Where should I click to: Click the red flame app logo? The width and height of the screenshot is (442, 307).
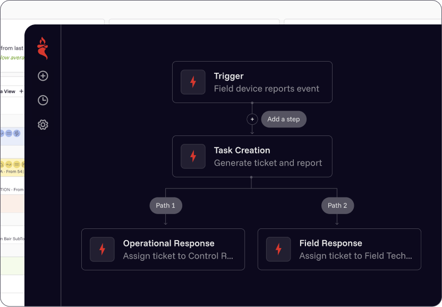coord(42,48)
